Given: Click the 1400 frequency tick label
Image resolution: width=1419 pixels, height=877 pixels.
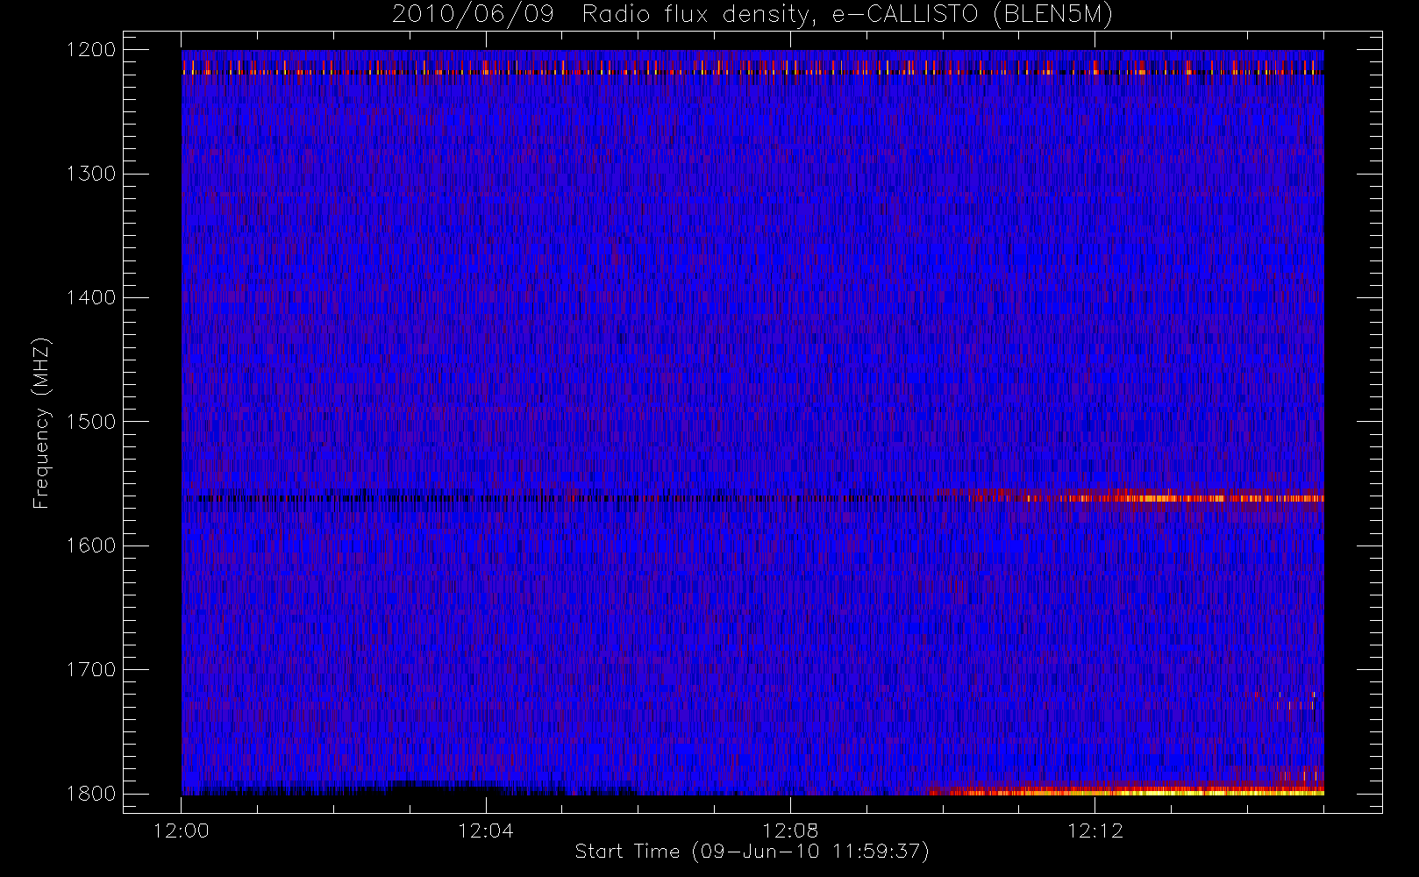Looking at the screenshot, I should coord(91,298).
